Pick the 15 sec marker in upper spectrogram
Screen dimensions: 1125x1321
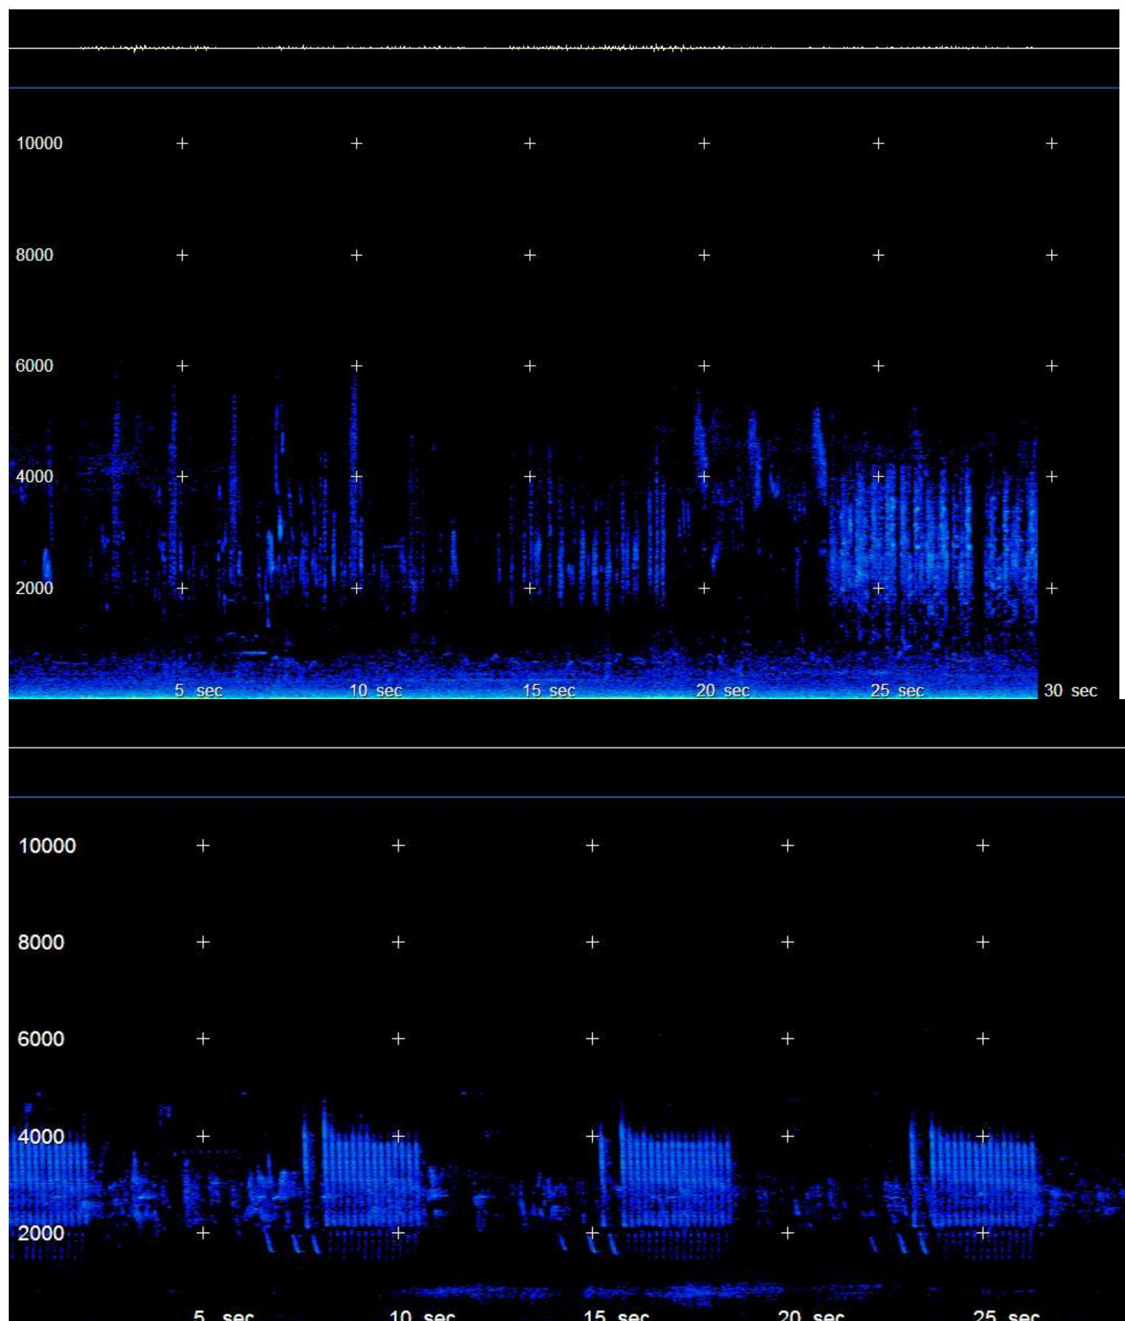pos(549,690)
